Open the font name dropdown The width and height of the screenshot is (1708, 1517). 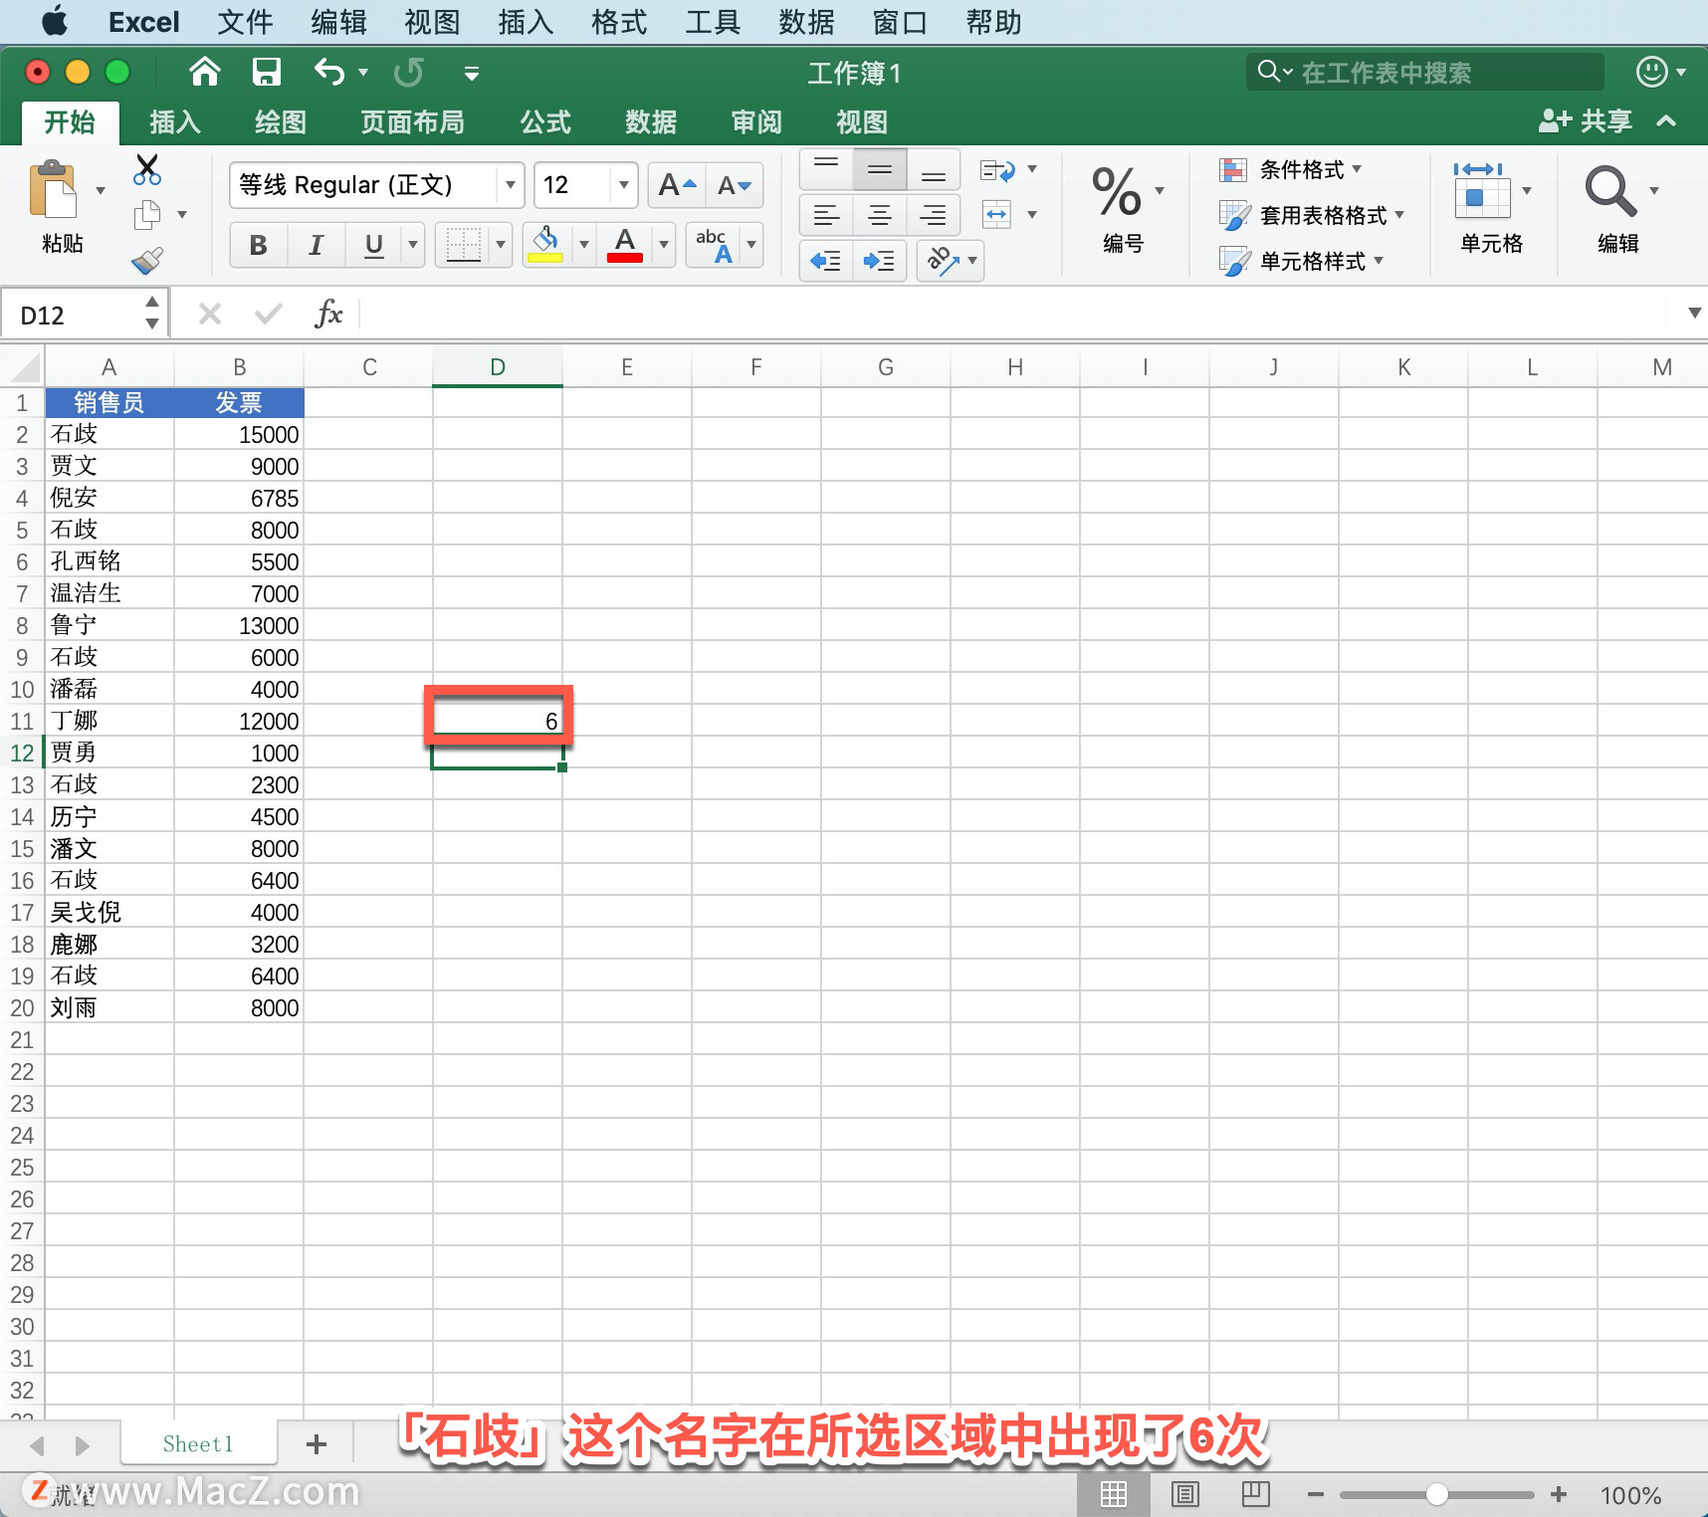pos(510,185)
